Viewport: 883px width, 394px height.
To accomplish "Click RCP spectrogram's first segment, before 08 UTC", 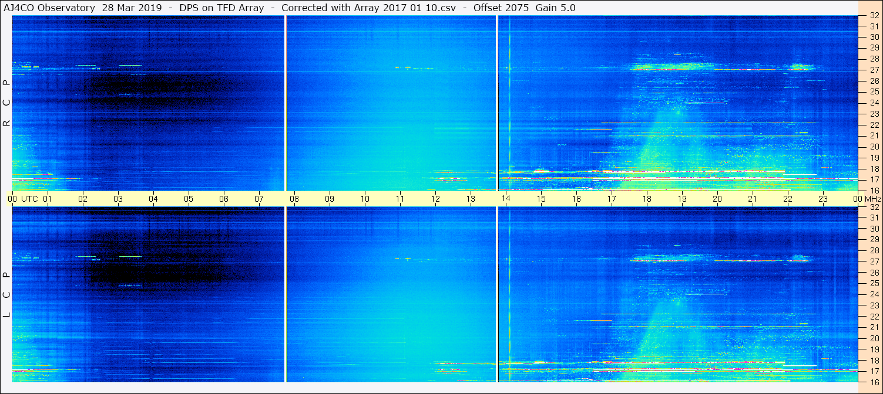I will [148, 103].
